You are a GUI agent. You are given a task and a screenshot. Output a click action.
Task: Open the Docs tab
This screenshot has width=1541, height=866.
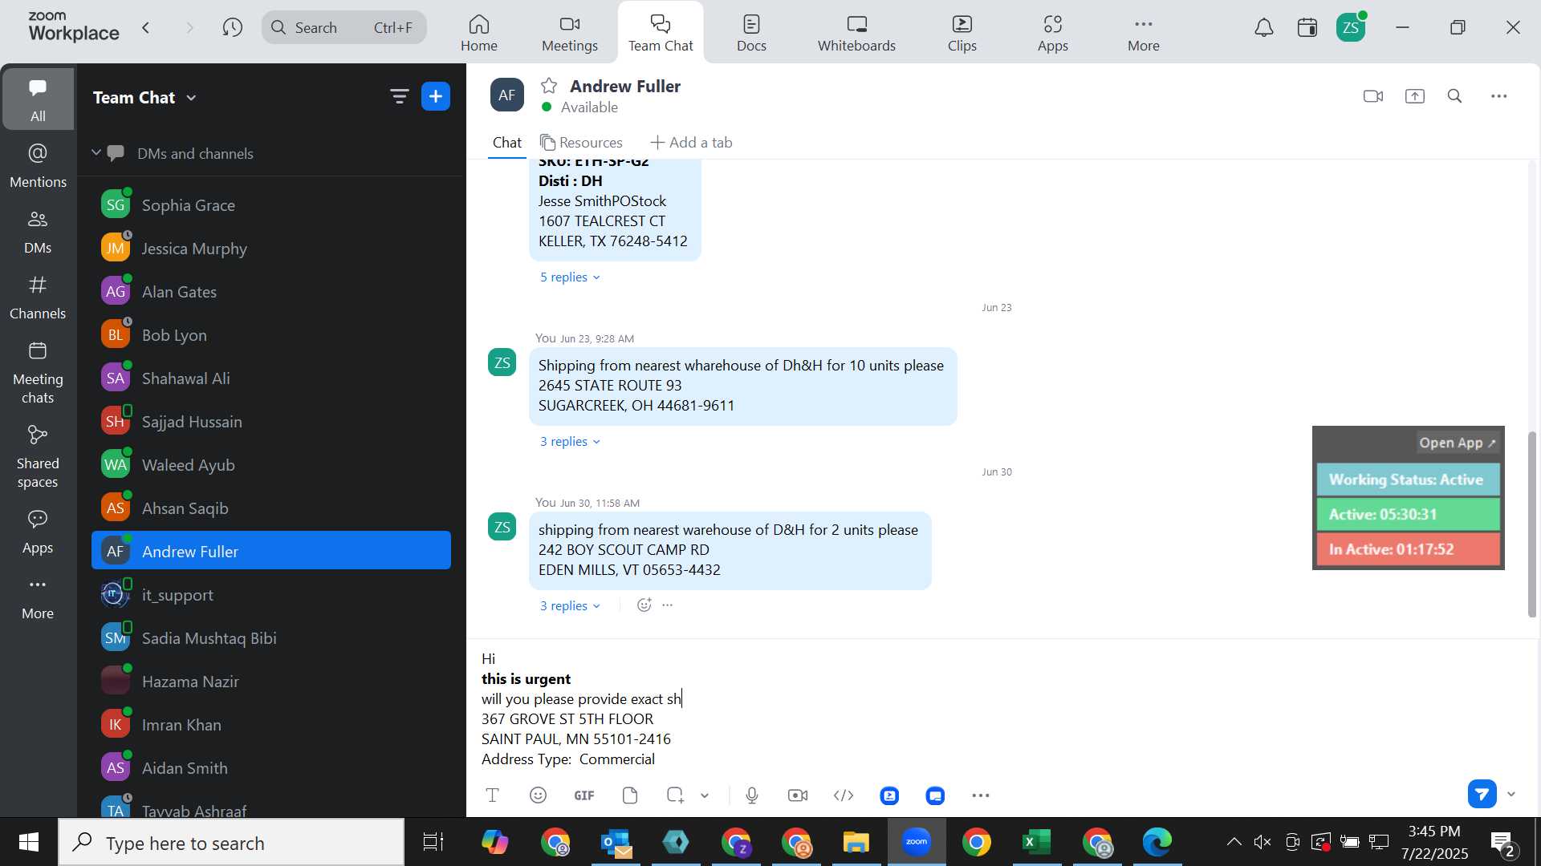coord(751,33)
